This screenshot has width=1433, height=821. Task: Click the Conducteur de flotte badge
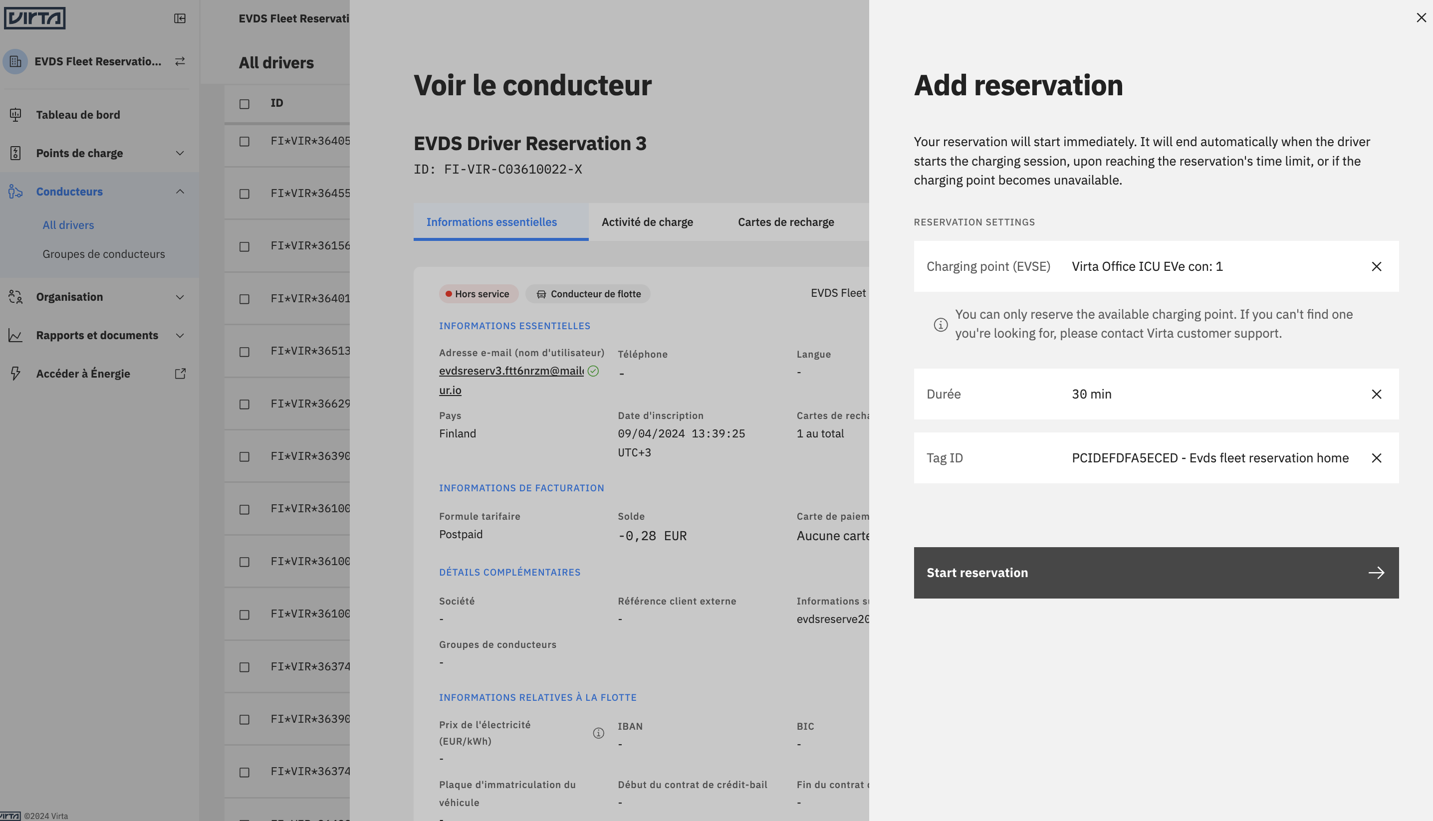[x=588, y=294]
